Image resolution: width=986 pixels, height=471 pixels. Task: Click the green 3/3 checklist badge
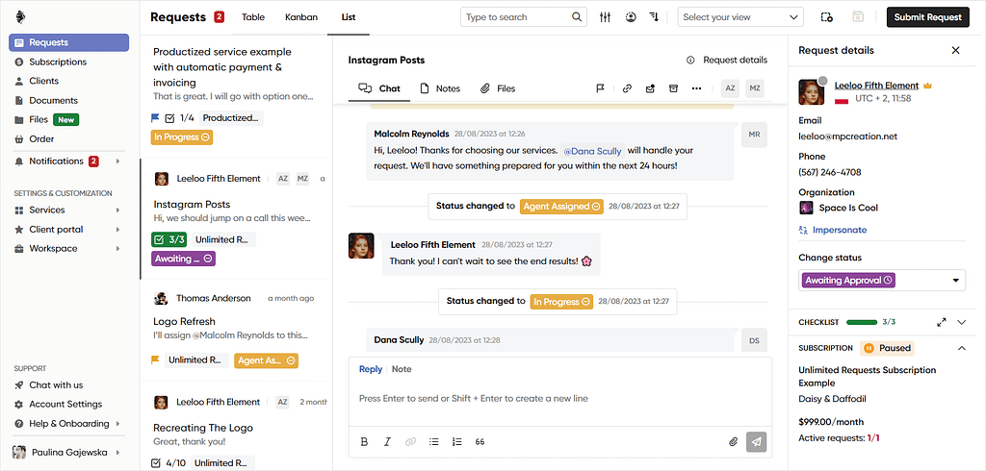169,239
